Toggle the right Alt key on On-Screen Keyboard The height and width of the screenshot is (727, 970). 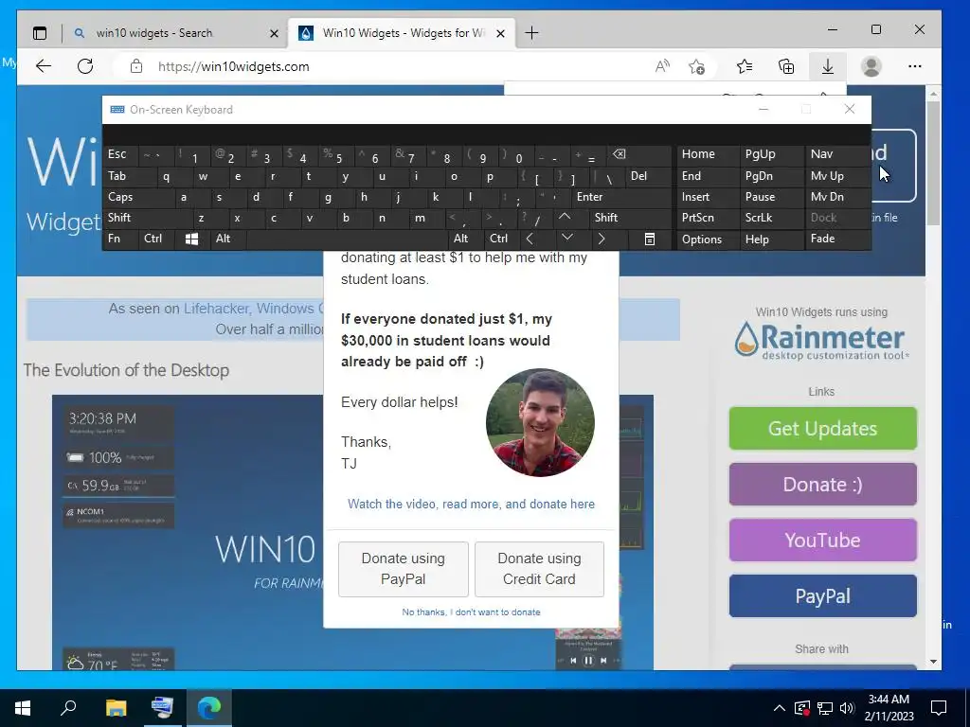tap(465, 239)
